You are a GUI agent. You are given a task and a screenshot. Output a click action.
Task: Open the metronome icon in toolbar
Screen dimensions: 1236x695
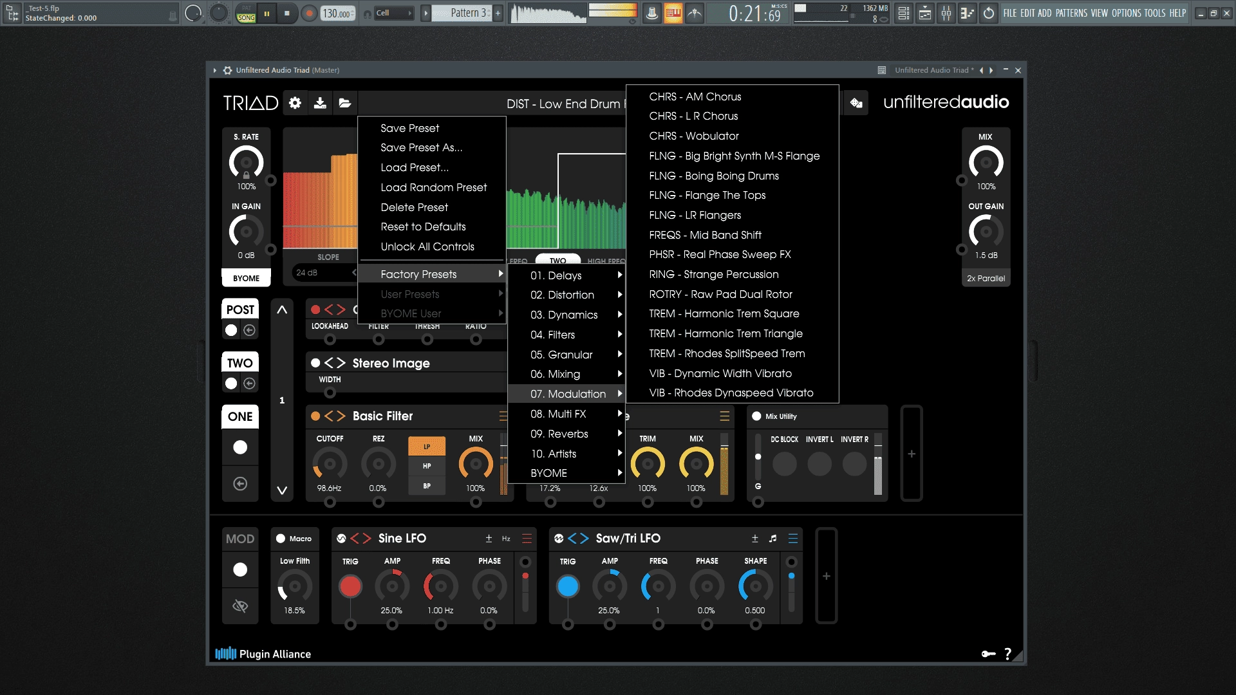pos(651,13)
